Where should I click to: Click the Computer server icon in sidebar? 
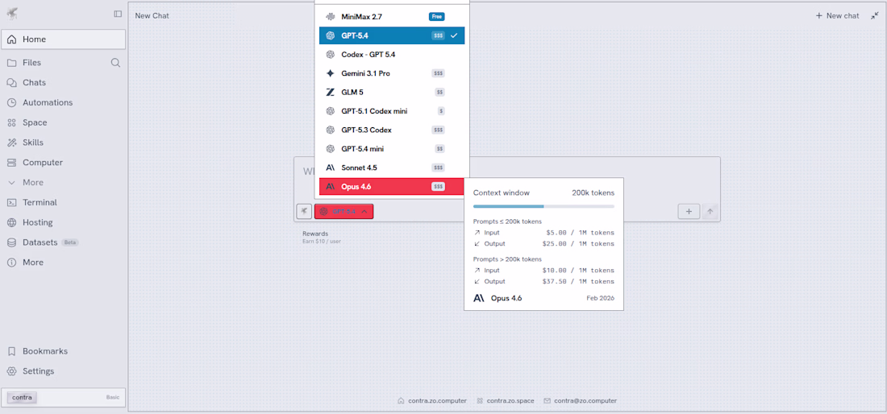(x=11, y=163)
